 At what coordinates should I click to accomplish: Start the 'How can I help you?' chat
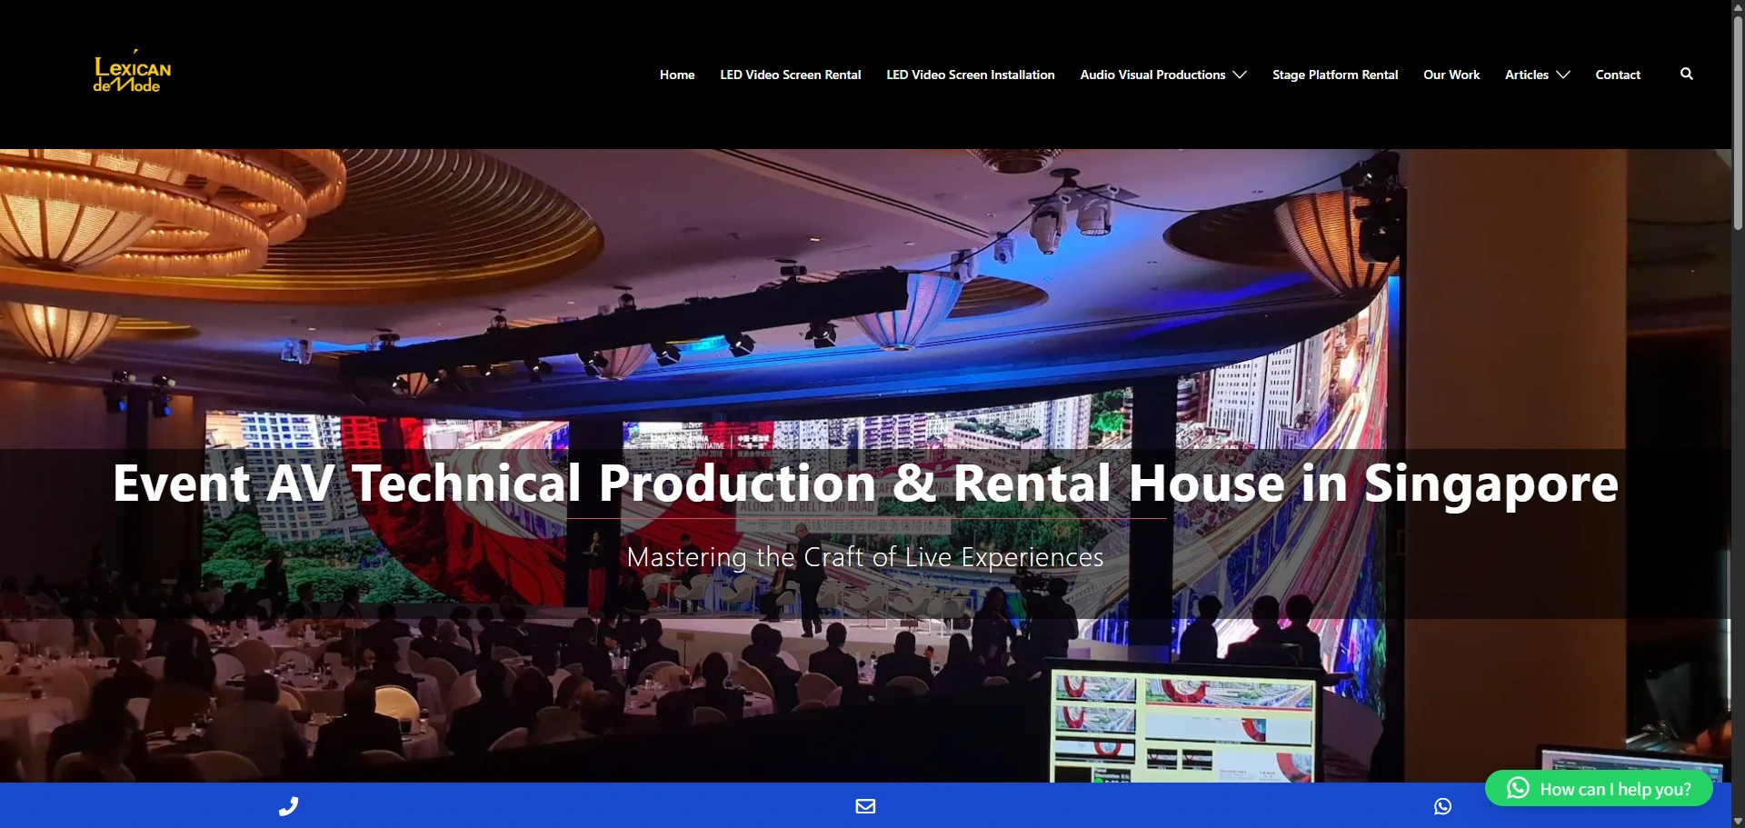click(x=1599, y=788)
